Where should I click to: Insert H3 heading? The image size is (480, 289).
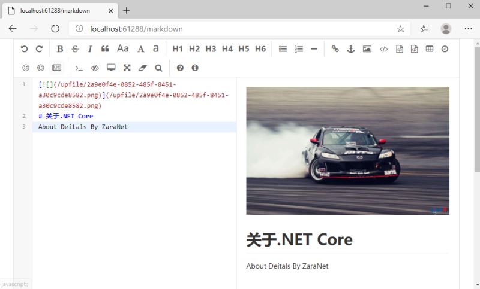pyautogui.click(x=211, y=49)
